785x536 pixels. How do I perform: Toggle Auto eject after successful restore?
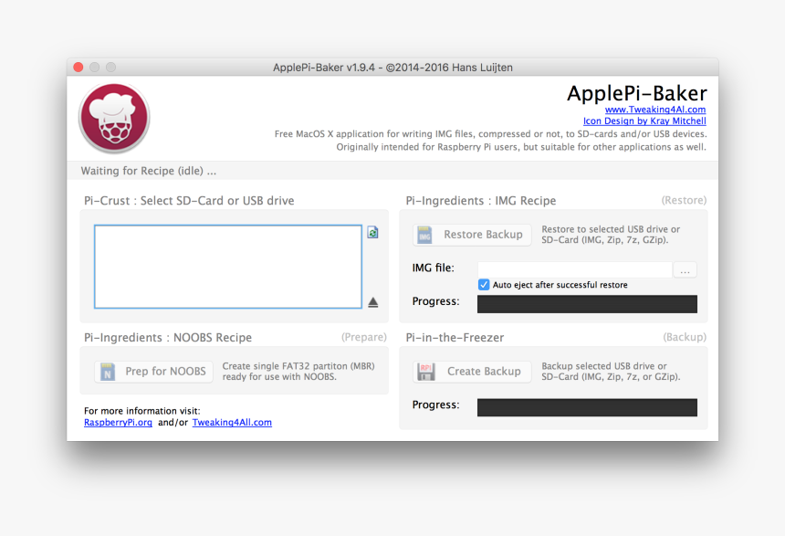[484, 285]
